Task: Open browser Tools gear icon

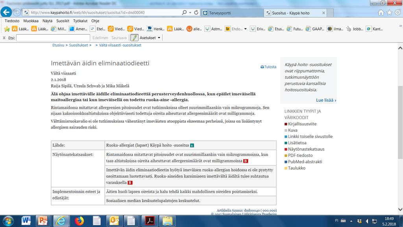Action: pyautogui.click(x=398, y=12)
